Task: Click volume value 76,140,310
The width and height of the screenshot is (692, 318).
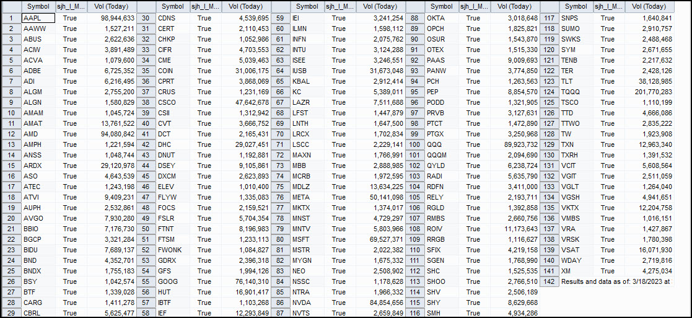Action: pos(246,281)
